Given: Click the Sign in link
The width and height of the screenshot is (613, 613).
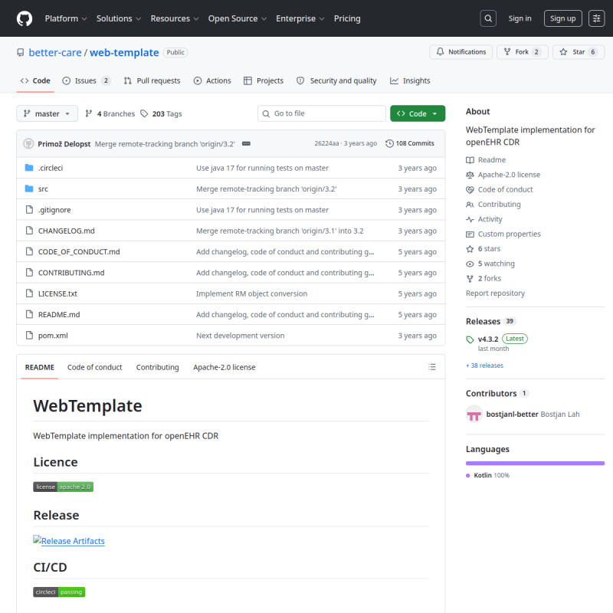Looking at the screenshot, I should pyautogui.click(x=520, y=18).
